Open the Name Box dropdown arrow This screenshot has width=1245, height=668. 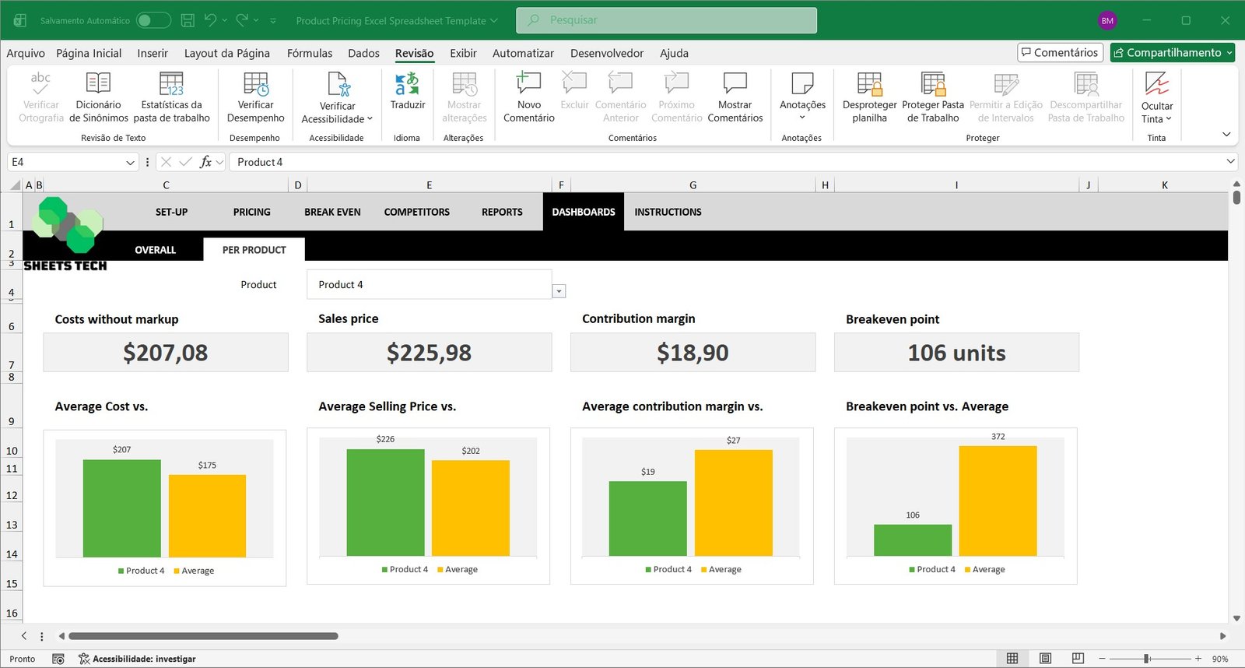point(130,162)
